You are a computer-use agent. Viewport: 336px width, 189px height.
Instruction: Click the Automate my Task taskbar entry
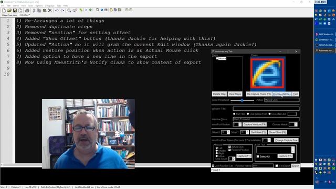[x=325, y=50]
